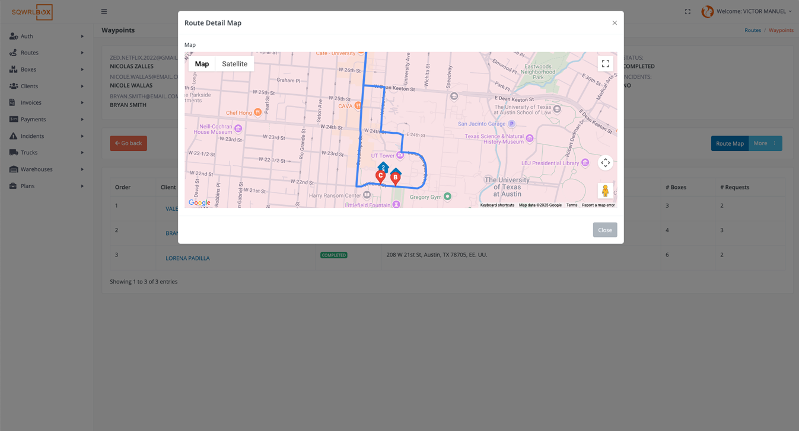
Task: Toggle the hamburger sidebar menu
Action: click(x=104, y=12)
